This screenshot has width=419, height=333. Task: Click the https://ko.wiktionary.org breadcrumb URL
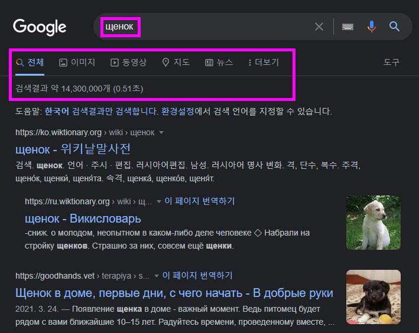point(85,132)
